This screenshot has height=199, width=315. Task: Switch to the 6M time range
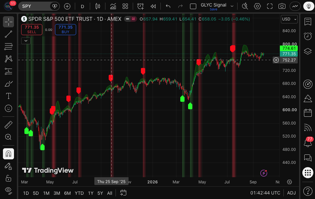pyautogui.click(x=67, y=193)
